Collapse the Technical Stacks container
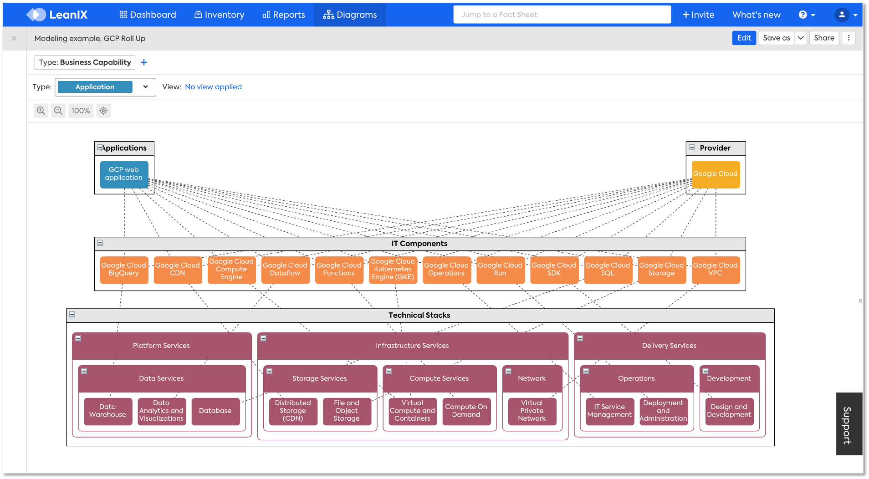This screenshot has width=869, height=479. [x=72, y=315]
